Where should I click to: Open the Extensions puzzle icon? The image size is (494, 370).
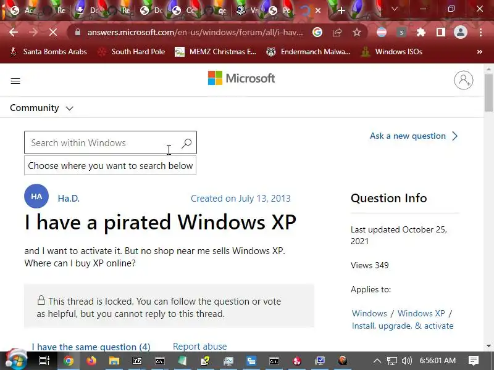pyautogui.click(x=421, y=32)
